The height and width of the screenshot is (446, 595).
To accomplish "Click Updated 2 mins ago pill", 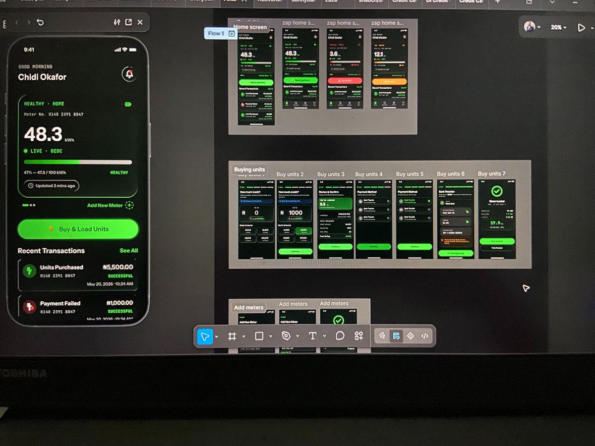I will pos(52,186).
